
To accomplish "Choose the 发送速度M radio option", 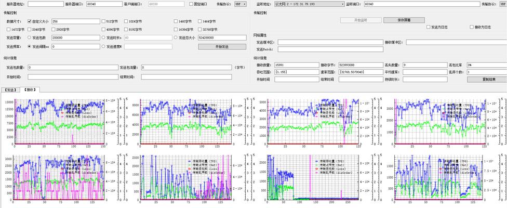I will [103, 46].
